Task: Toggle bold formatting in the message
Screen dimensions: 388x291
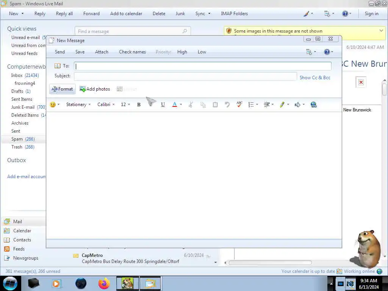Action: coord(139,105)
